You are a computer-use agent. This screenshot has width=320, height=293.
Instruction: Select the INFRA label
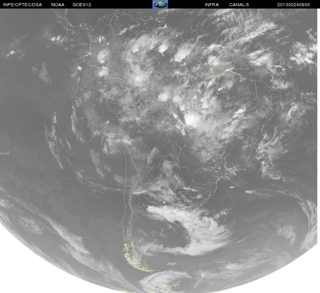tap(212, 5)
